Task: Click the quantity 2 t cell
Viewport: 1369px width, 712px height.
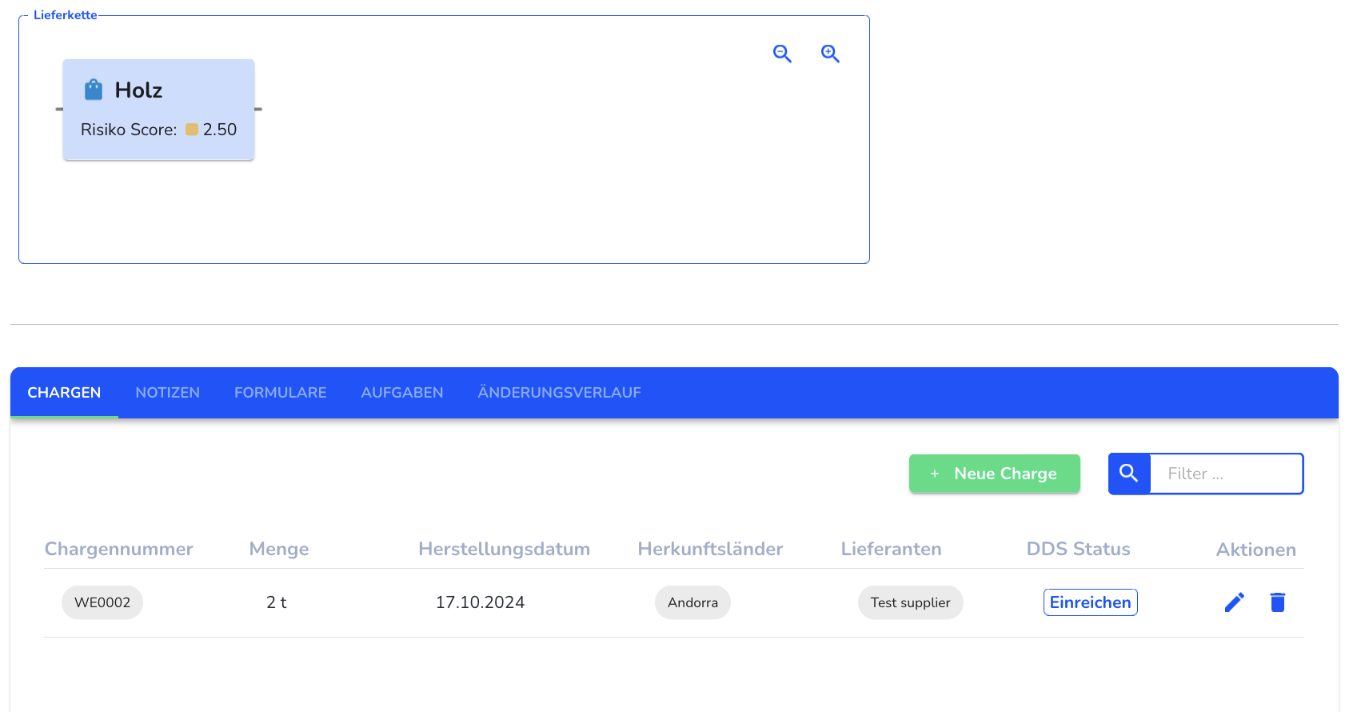Action: (277, 602)
